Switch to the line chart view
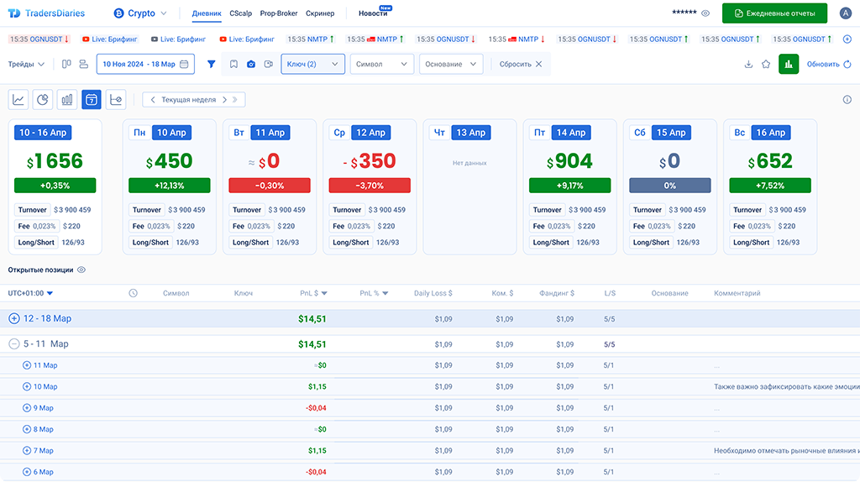The image size is (860, 482). [18, 100]
